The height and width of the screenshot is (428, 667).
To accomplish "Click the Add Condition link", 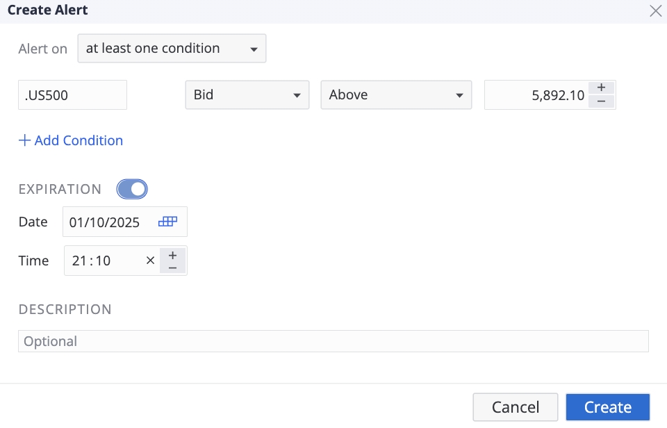I will pyautogui.click(x=79, y=140).
